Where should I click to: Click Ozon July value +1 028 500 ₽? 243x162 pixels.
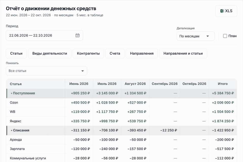[107, 103]
